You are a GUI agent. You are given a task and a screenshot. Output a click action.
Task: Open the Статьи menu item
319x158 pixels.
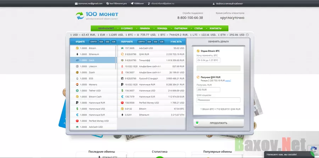198,28
